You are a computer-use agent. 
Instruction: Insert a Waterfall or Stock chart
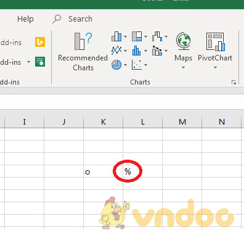157,36
